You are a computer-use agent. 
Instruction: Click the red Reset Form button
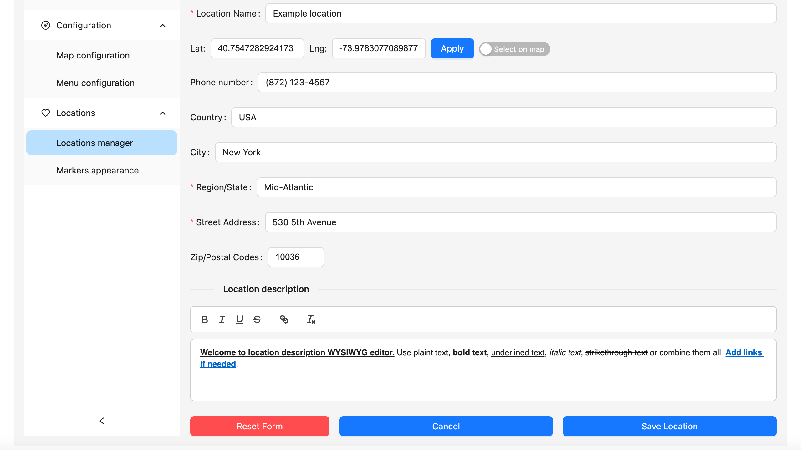tap(260, 426)
